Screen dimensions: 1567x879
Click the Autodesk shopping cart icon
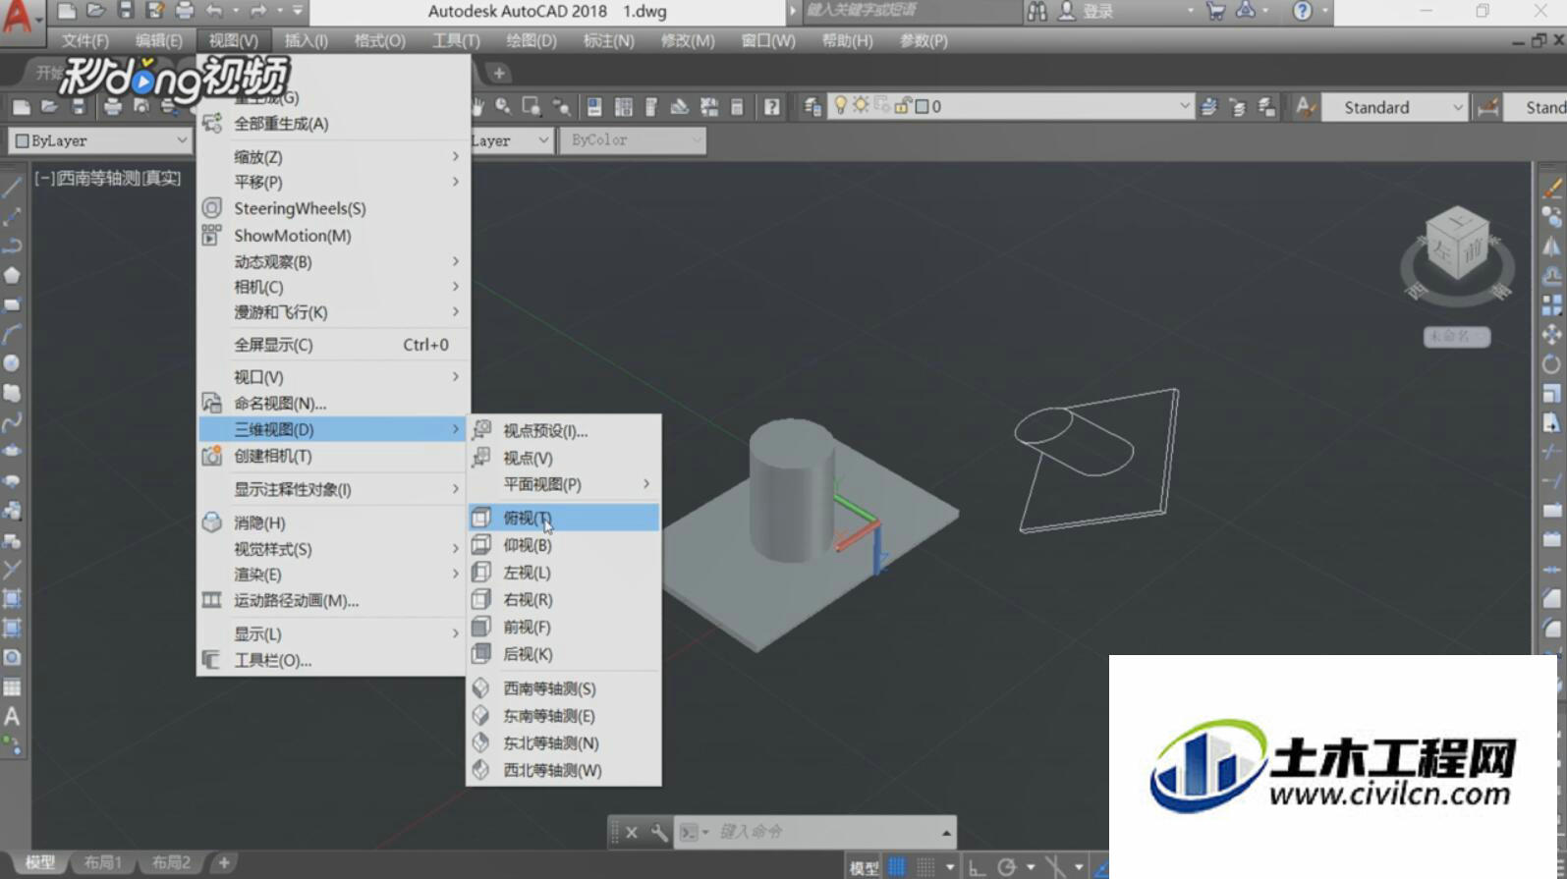(1216, 11)
